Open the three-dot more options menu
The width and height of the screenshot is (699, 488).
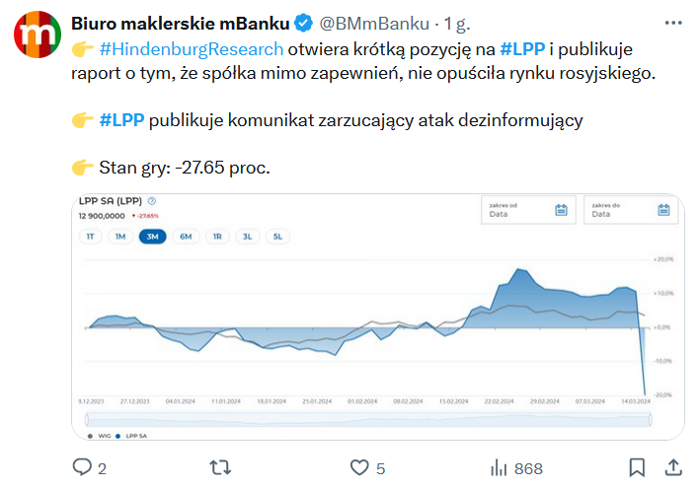tap(673, 23)
